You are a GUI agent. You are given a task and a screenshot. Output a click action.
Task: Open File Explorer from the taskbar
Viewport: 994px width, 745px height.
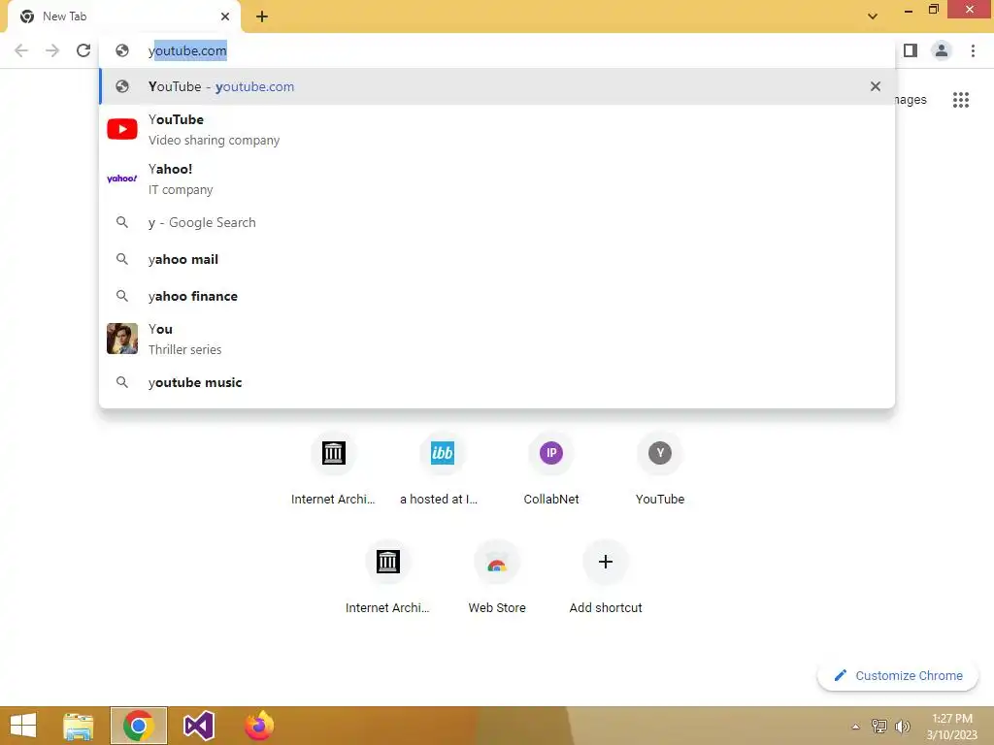[x=79, y=726]
